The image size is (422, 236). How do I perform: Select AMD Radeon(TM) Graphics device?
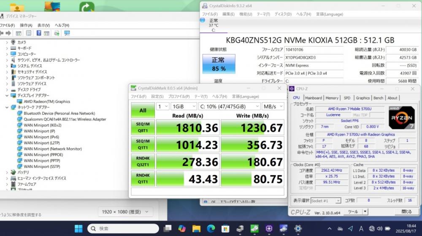coord(47,101)
